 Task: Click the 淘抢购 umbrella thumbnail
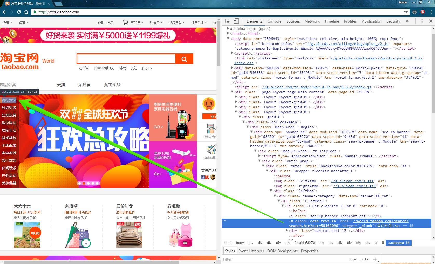78,235
